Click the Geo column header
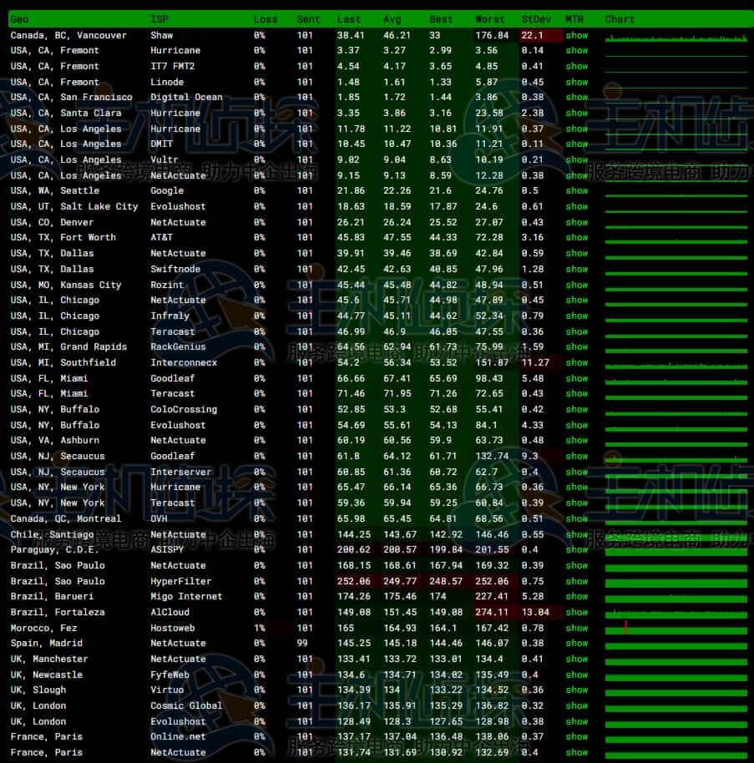This screenshot has width=754, height=763. pos(19,19)
